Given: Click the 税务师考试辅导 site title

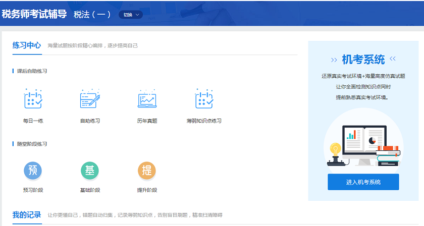Looking at the screenshot, I should tap(34, 14).
